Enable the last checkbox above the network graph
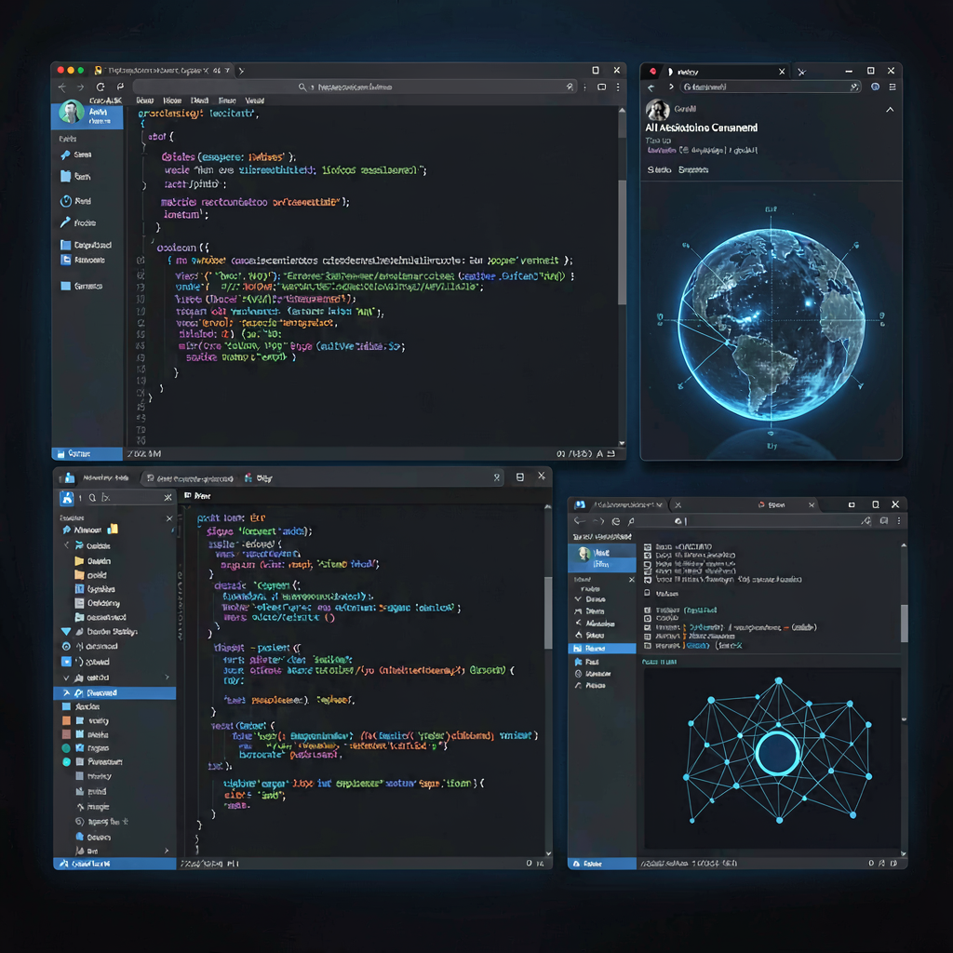 [x=649, y=646]
